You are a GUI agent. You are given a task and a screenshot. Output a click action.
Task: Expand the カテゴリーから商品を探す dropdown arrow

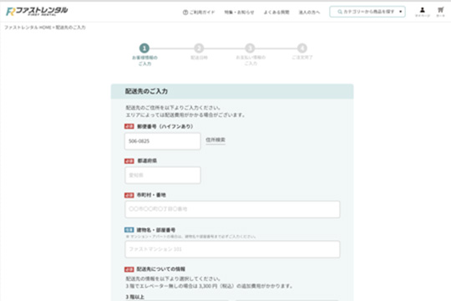tap(400, 12)
